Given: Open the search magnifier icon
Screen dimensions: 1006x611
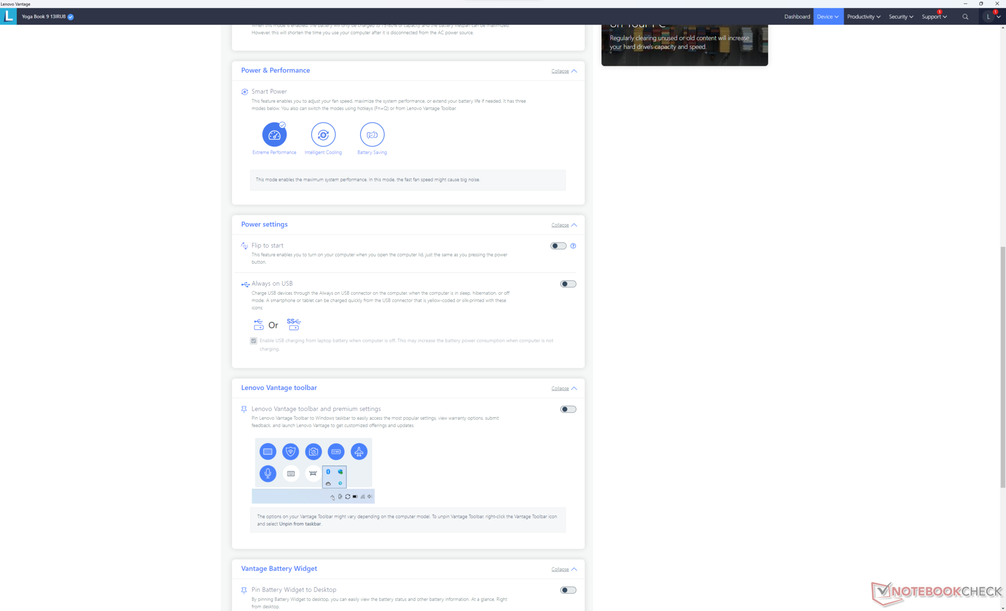Looking at the screenshot, I should click(x=965, y=17).
